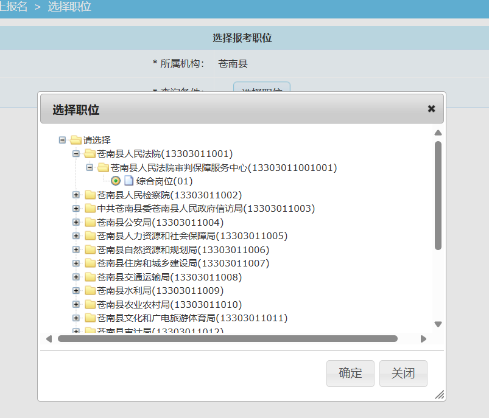
Task: Collapse the 苍南县人民法院审判保障服务中心 node
Action: pyautogui.click(x=90, y=167)
